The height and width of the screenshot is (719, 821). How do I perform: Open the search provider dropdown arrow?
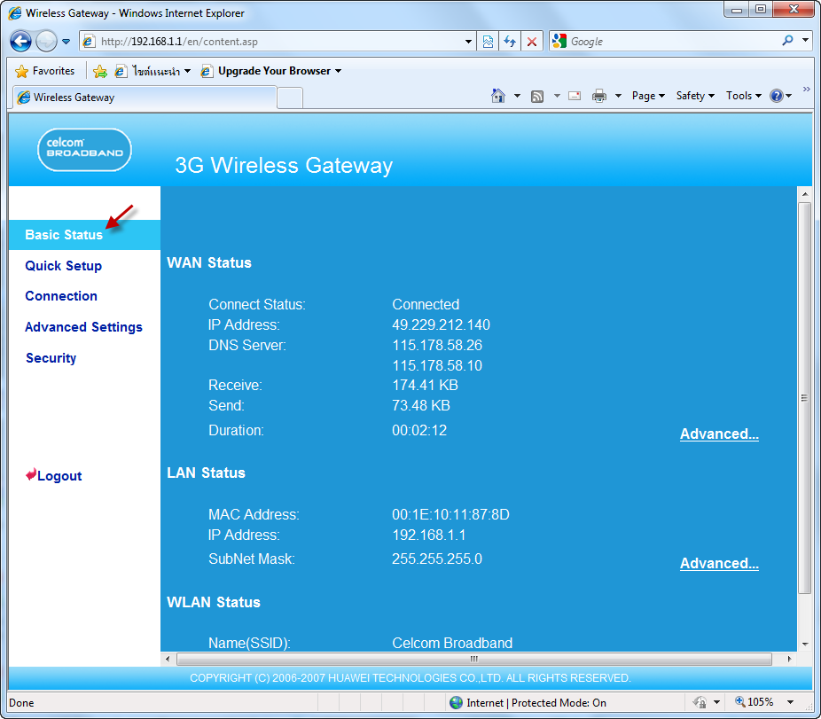(805, 40)
